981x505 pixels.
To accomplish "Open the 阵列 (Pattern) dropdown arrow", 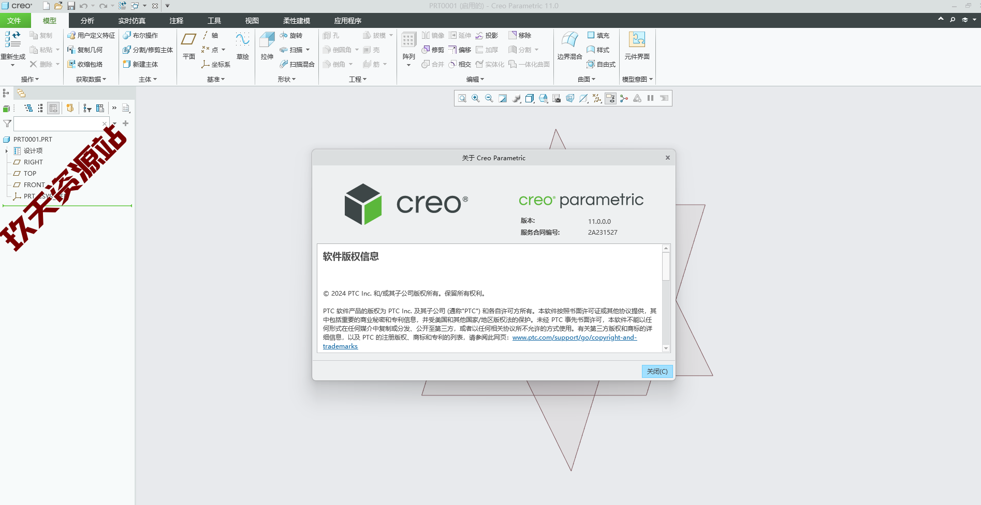I will point(408,65).
